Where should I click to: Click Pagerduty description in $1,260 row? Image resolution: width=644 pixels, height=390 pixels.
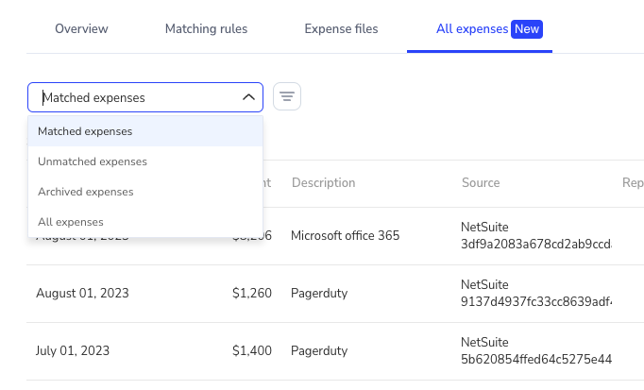pos(319,293)
